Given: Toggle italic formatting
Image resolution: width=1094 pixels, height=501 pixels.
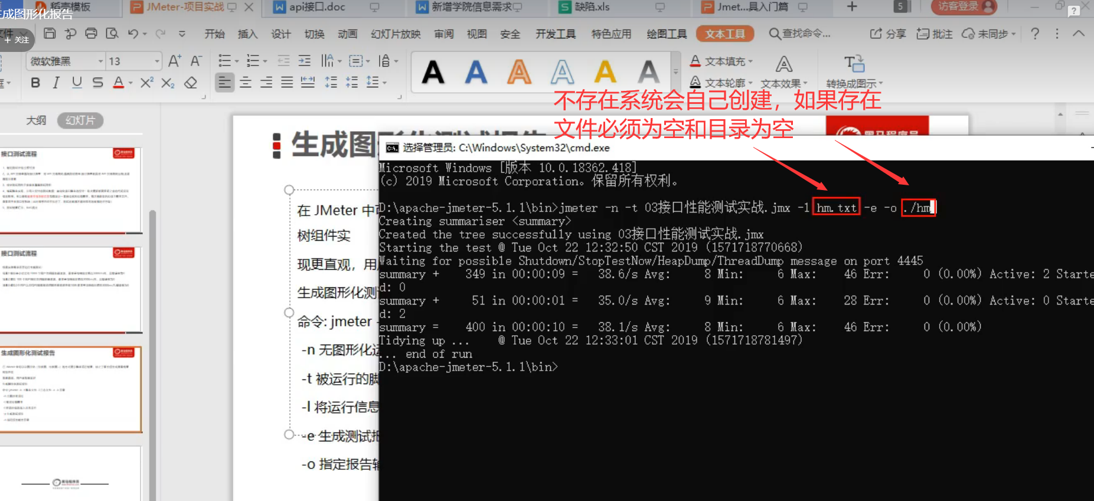Looking at the screenshot, I should pyautogui.click(x=56, y=83).
